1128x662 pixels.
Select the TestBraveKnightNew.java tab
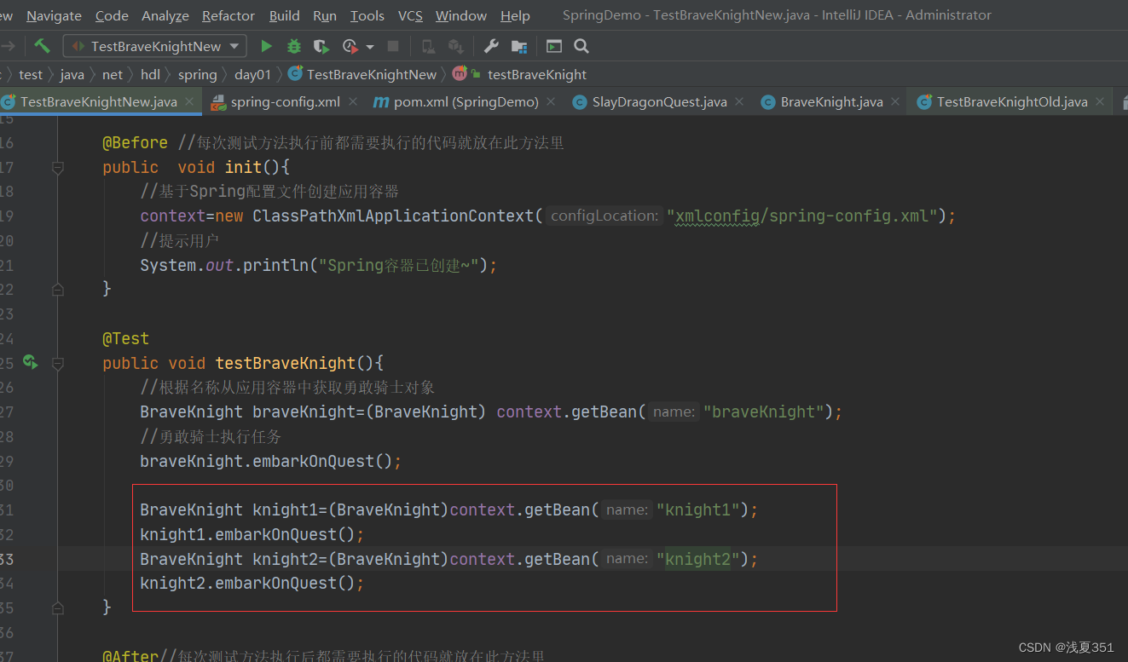pyautogui.click(x=99, y=102)
